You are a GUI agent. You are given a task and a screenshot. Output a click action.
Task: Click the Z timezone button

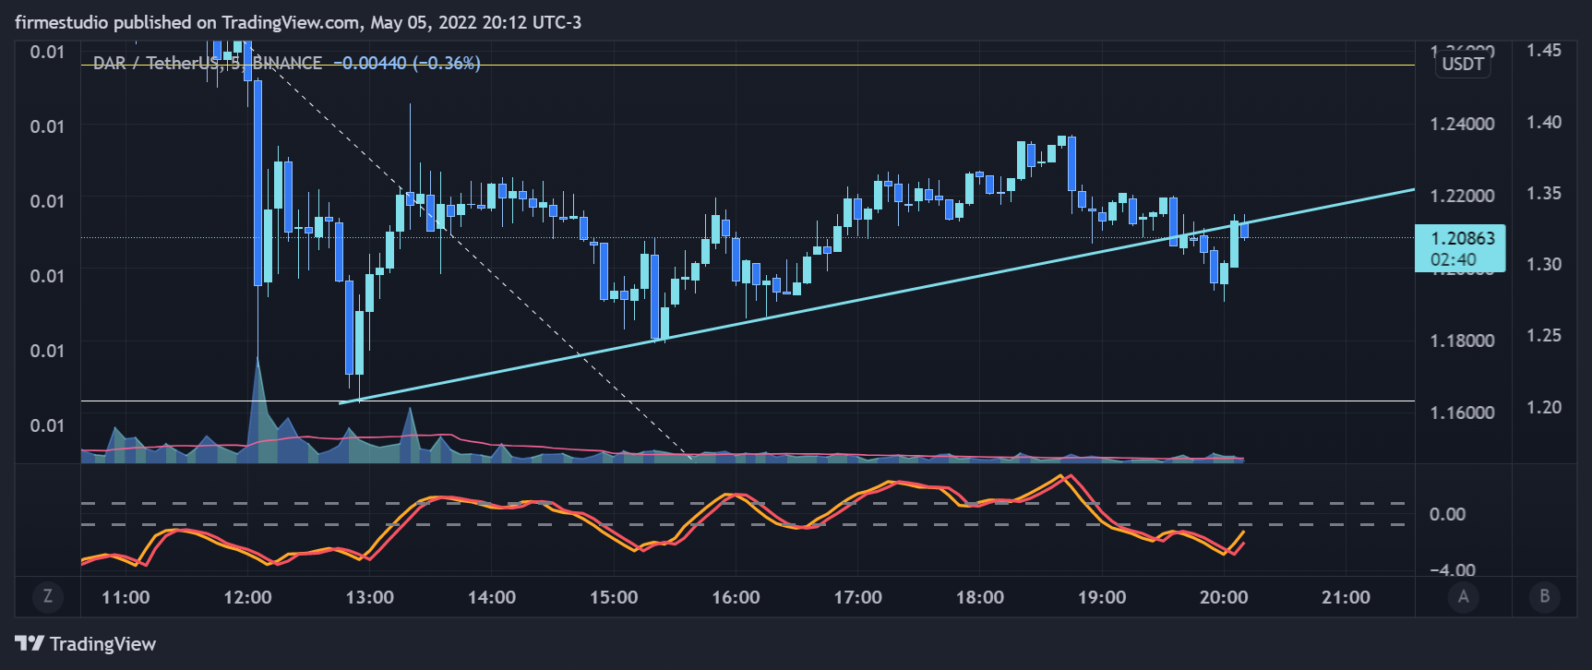click(x=48, y=597)
